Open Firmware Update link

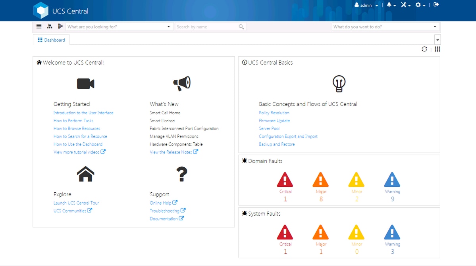click(274, 121)
